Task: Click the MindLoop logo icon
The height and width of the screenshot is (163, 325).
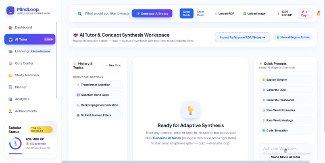Action: (10, 10)
